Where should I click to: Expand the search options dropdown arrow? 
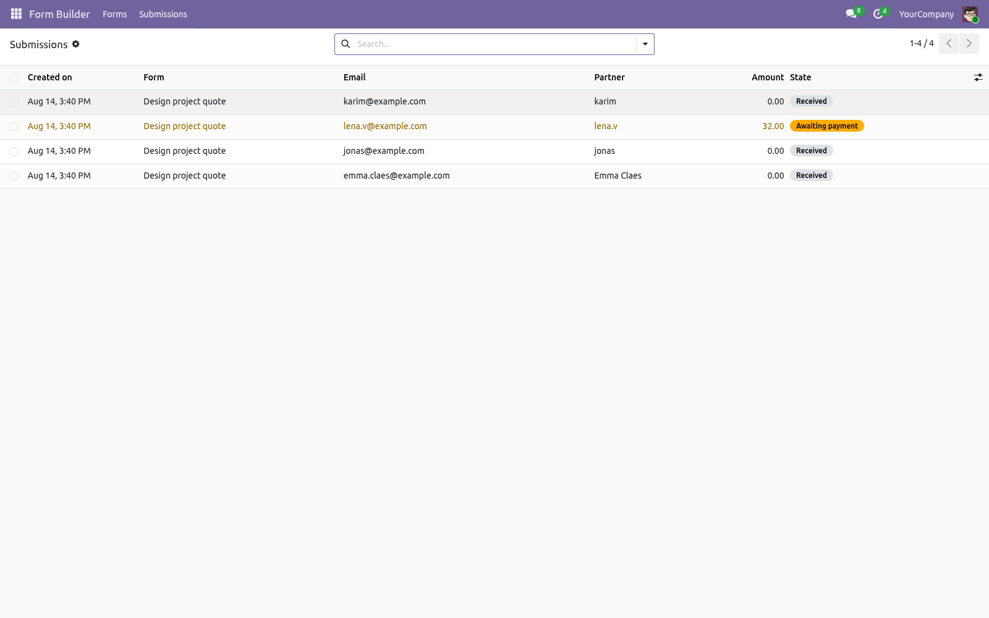pos(645,44)
